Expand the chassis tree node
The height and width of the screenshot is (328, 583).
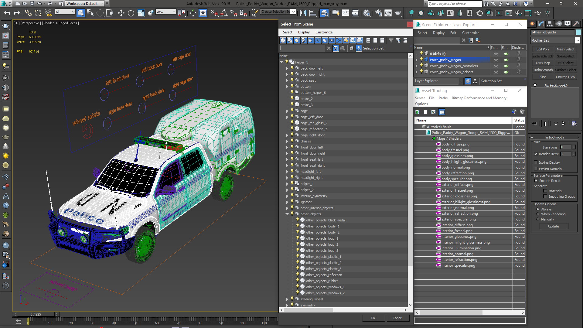tap(287, 141)
